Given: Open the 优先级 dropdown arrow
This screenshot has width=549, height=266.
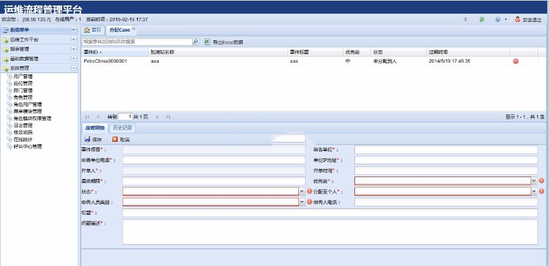Looking at the screenshot, I should tap(534, 181).
